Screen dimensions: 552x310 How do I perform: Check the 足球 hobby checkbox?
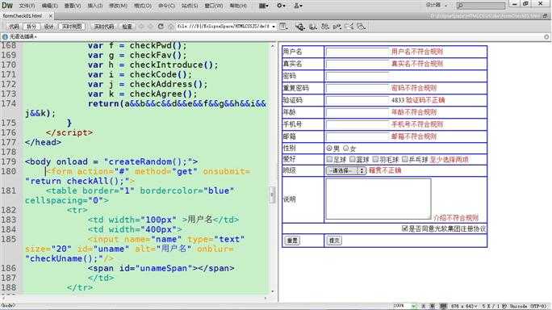(x=329, y=160)
